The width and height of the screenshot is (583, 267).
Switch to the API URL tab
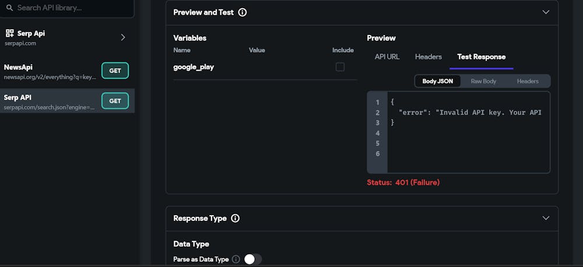tap(387, 57)
